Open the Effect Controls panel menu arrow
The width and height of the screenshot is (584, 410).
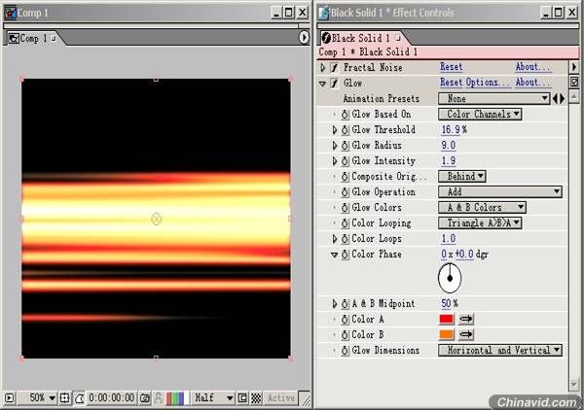574,67
